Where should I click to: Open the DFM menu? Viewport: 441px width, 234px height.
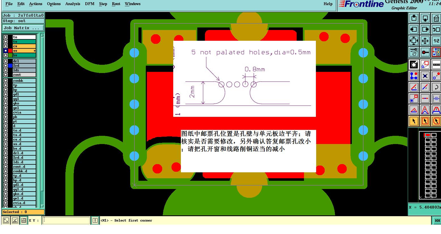click(90, 4)
